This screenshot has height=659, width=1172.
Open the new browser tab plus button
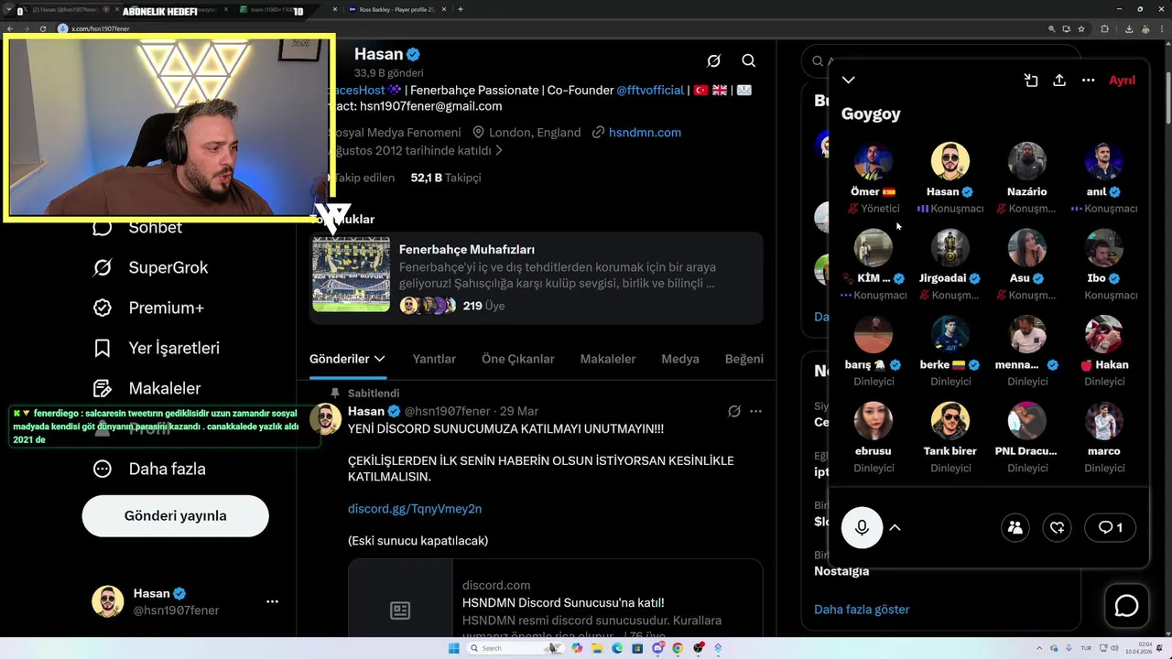pos(461,9)
